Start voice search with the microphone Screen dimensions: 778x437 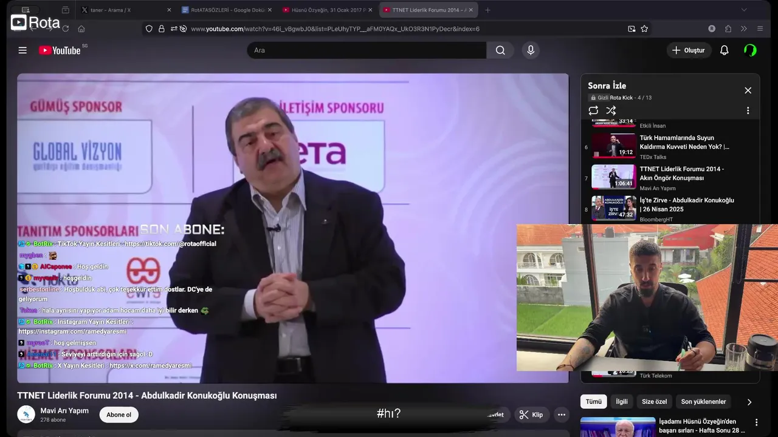[x=531, y=50]
